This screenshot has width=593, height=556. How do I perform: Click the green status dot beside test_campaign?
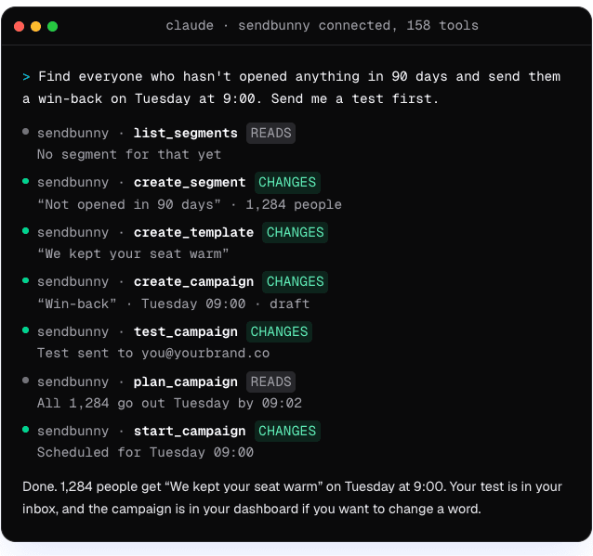point(26,330)
